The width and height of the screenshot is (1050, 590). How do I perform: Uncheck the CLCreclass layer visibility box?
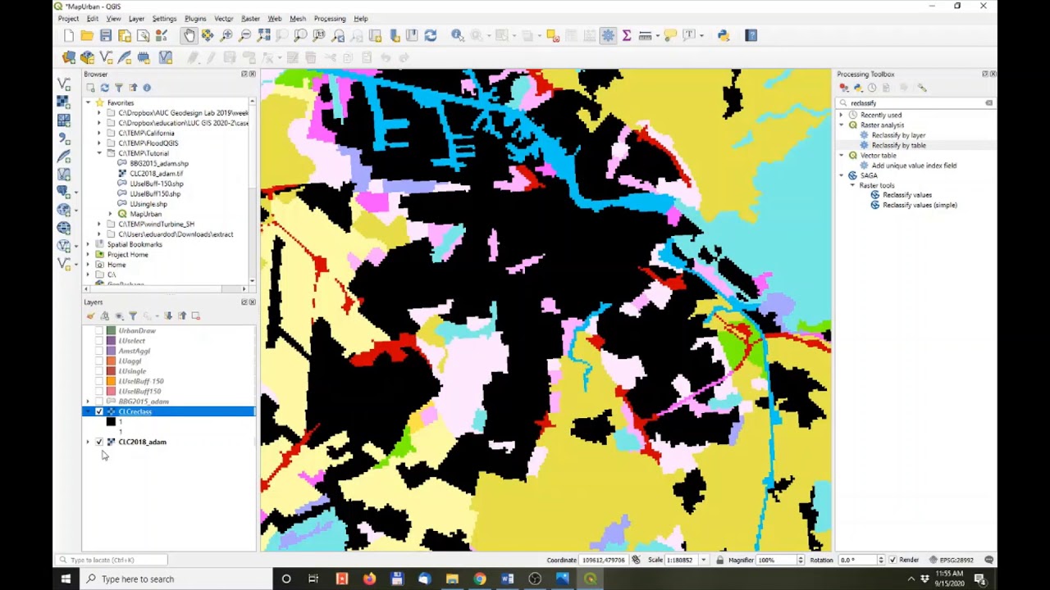pos(99,411)
